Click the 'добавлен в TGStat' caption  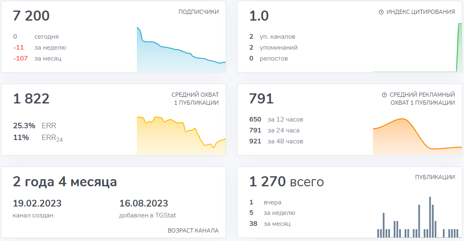point(147,215)
